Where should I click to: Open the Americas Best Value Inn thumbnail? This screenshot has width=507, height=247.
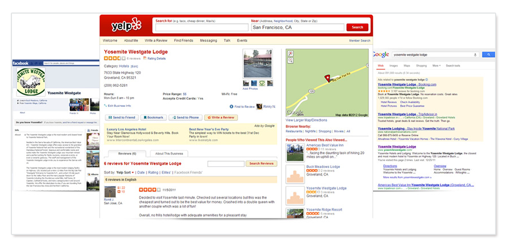tap(295, 152)
